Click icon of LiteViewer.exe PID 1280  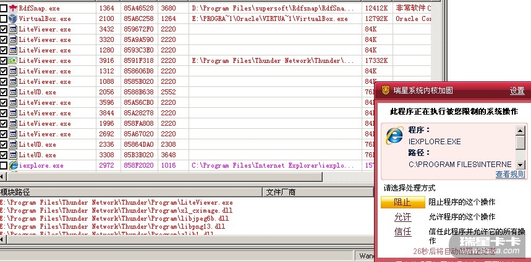[13, 50]
